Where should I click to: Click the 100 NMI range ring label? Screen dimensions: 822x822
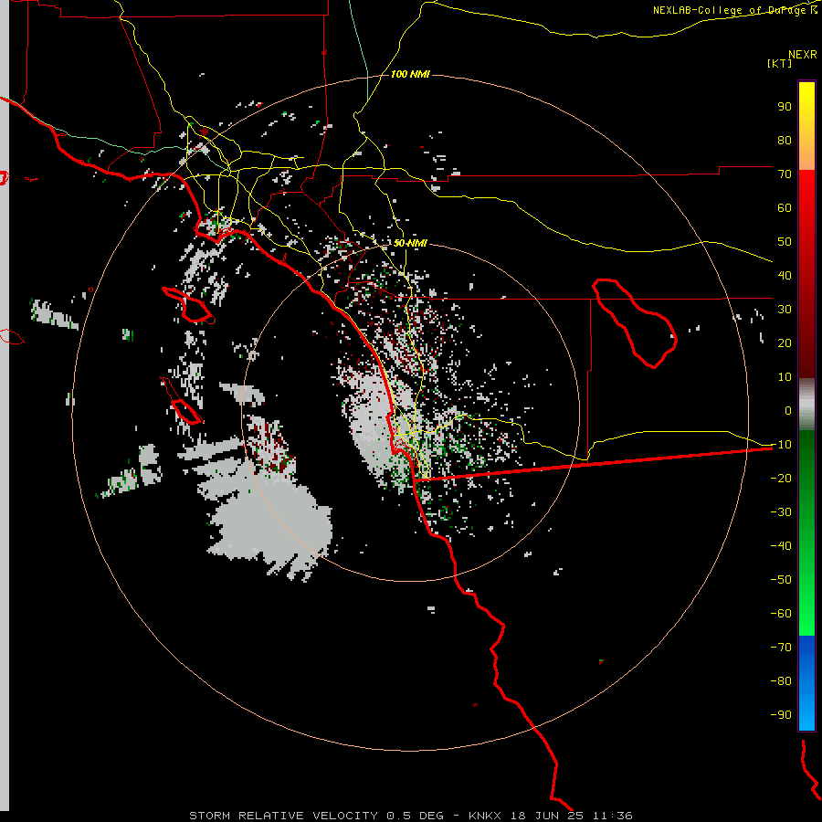tap(410, 74)
